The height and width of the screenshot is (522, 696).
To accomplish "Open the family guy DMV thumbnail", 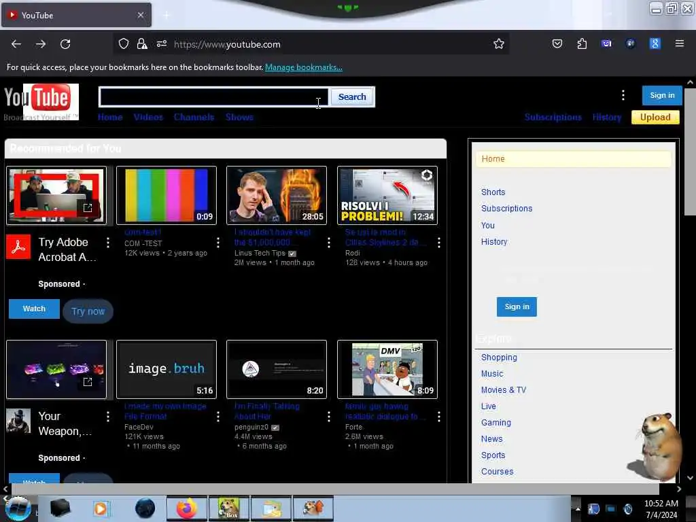I will 387,369.
